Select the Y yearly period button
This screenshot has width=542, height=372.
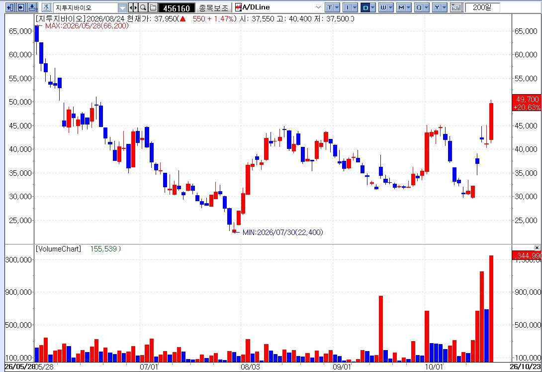[x=437, y=7]
